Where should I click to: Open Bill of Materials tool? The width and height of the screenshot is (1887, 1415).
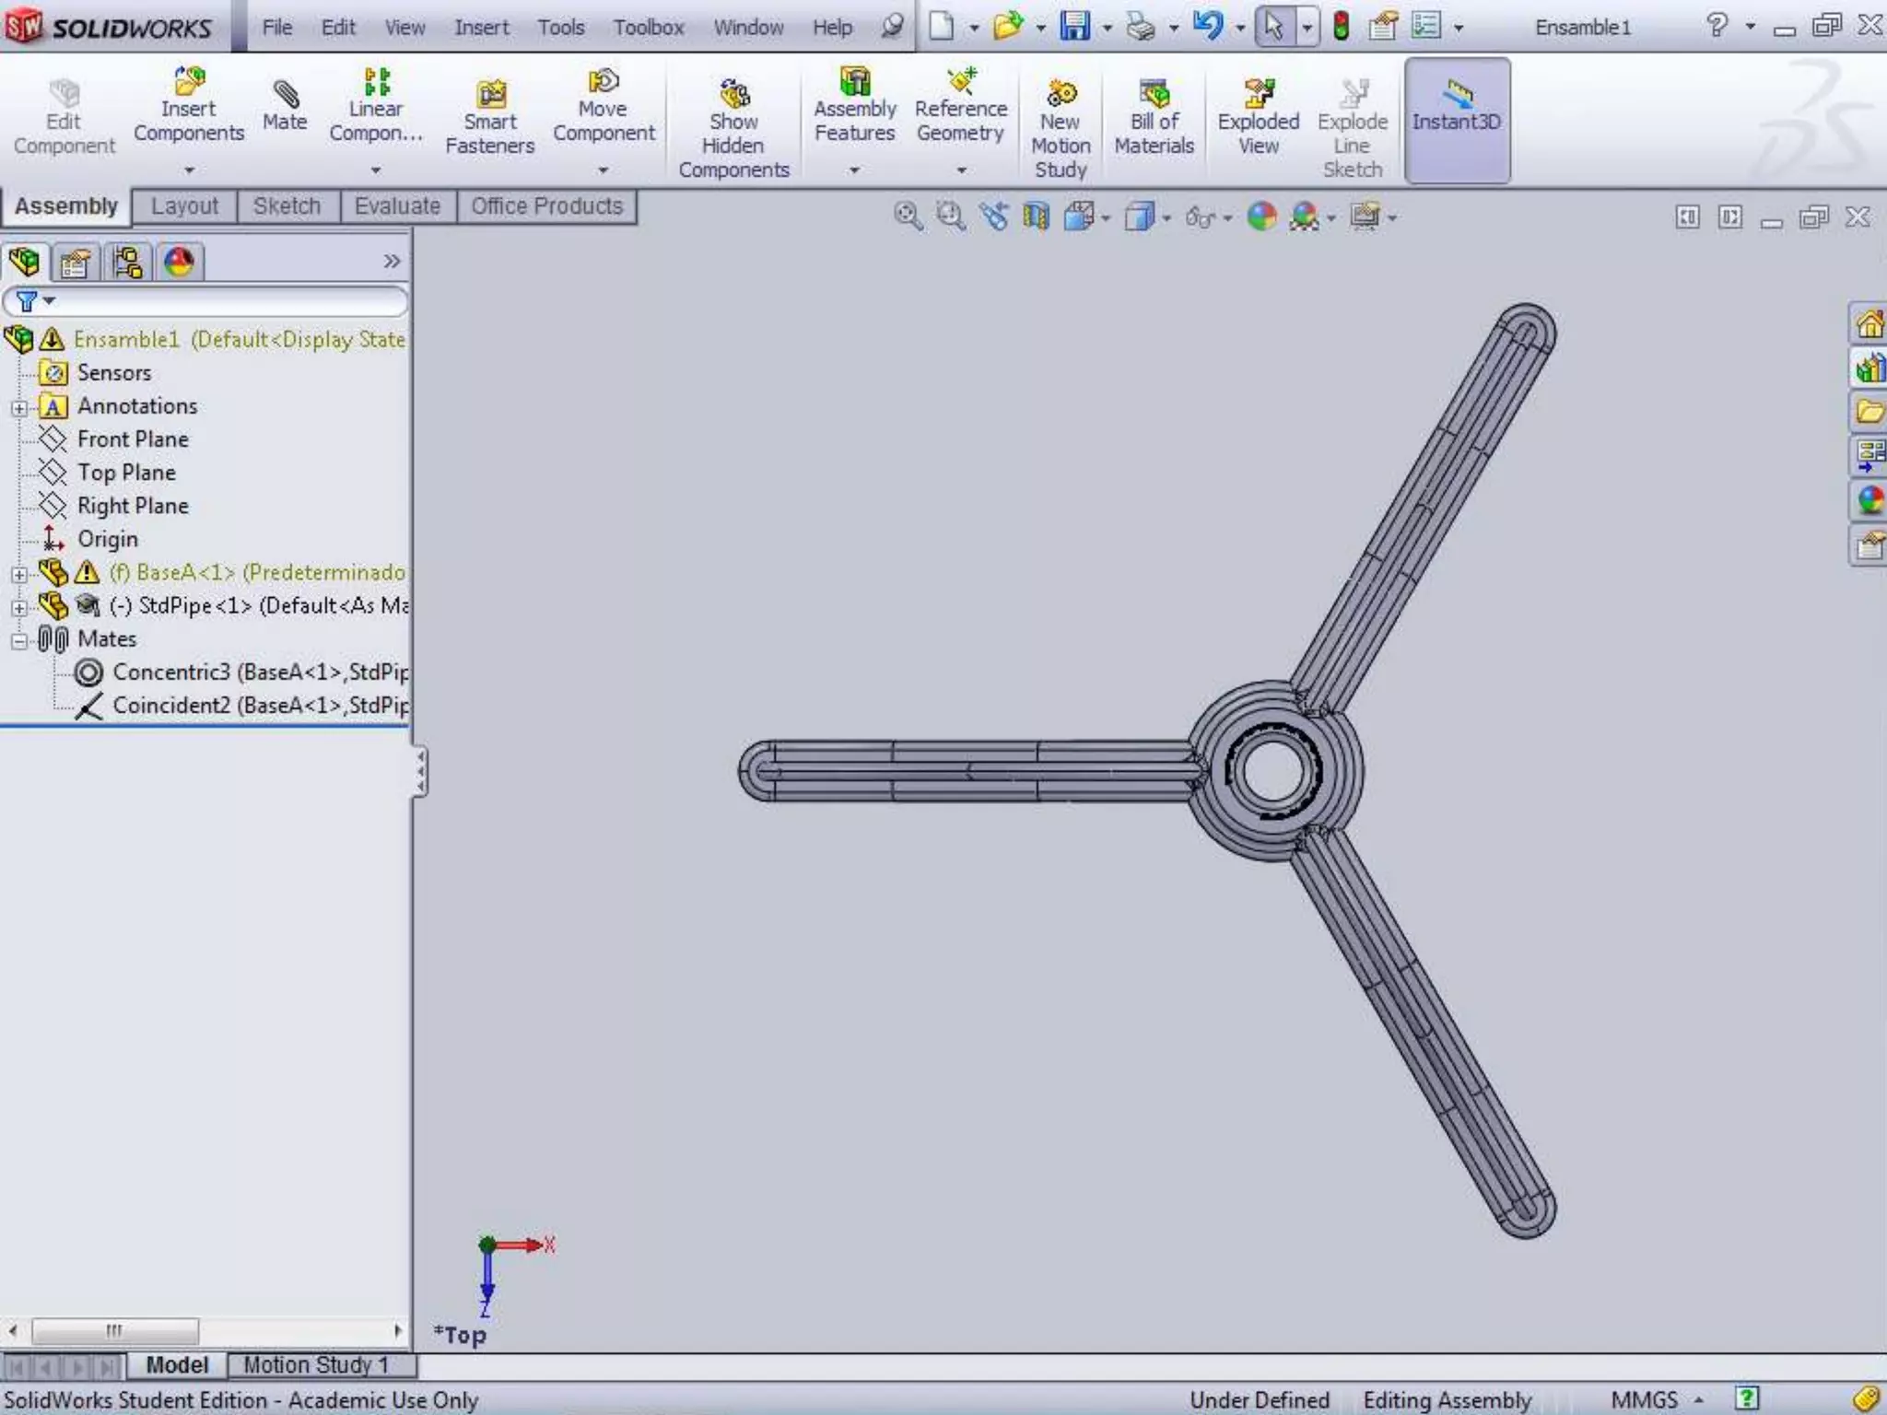pyautogui.click(x=1154, y=118)
